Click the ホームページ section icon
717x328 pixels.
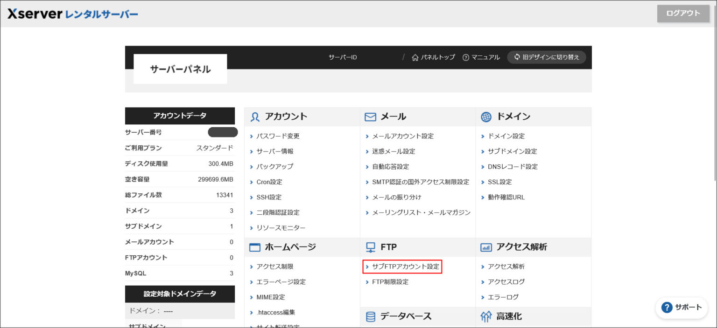point(255,247)
